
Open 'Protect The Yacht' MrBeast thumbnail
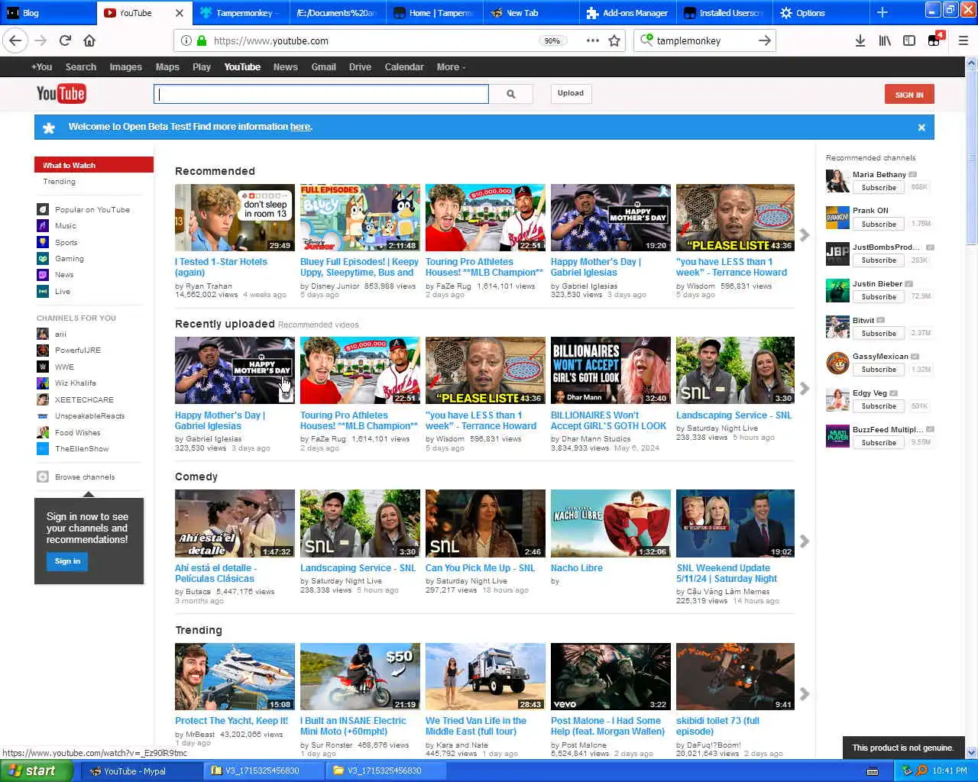pos(235,677)
